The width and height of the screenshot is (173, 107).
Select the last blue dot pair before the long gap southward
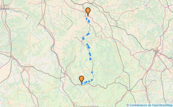pyautogui.click(x=90, y=59)
